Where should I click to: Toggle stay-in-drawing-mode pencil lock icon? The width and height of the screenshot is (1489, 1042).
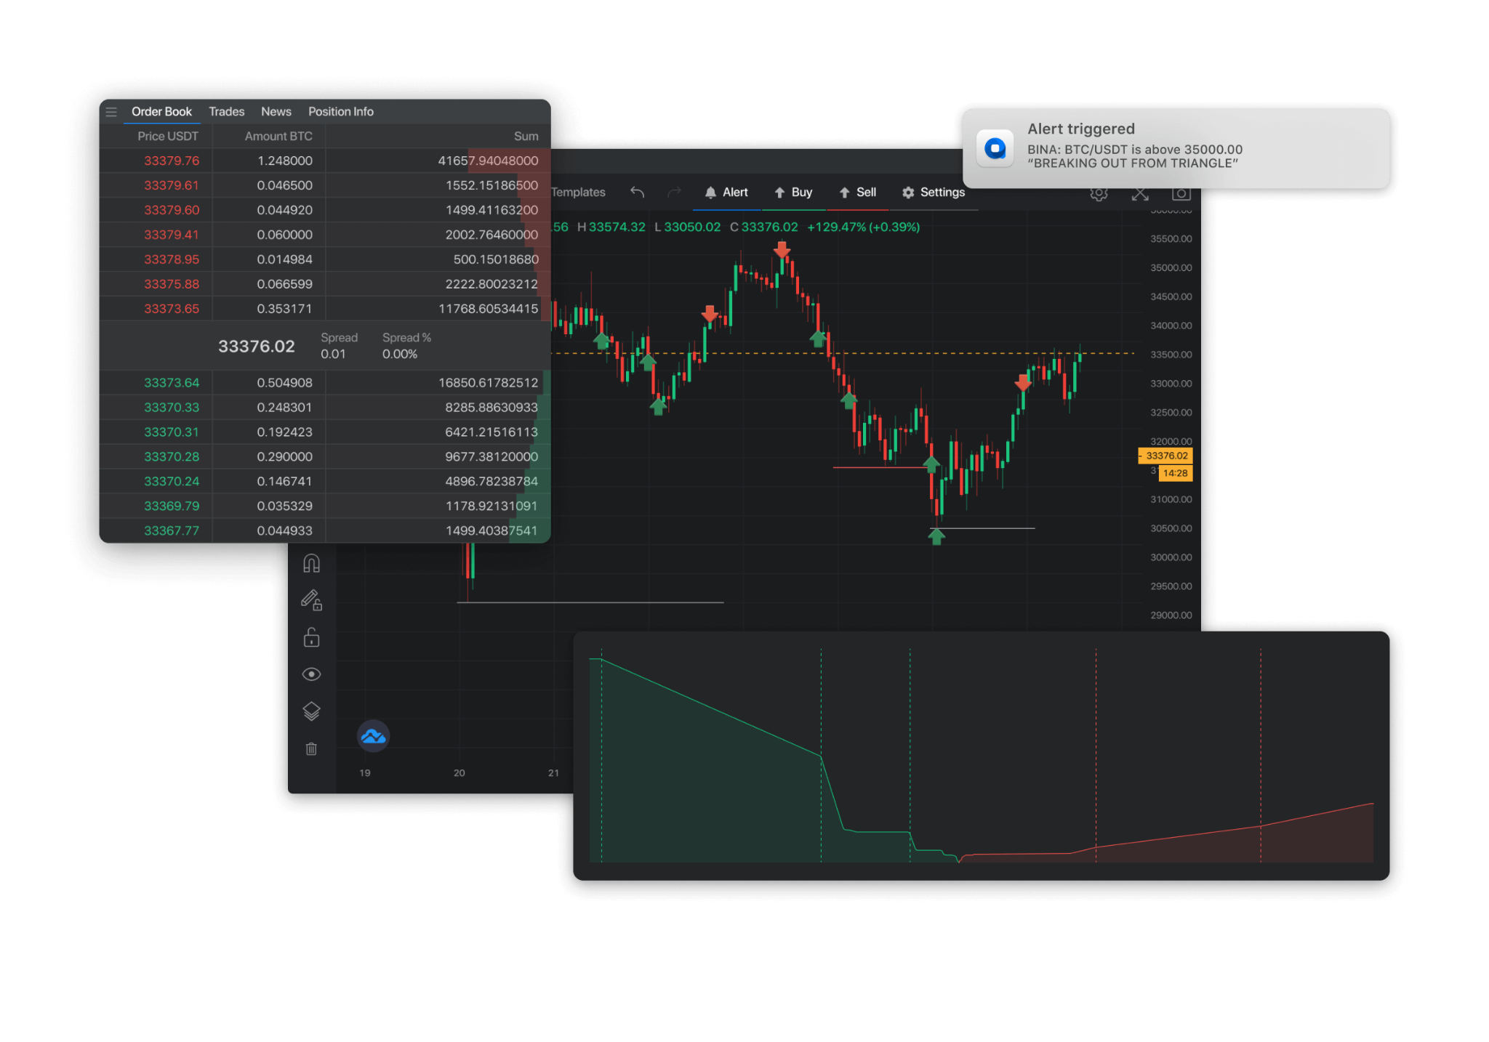click(x=311, y=599)
